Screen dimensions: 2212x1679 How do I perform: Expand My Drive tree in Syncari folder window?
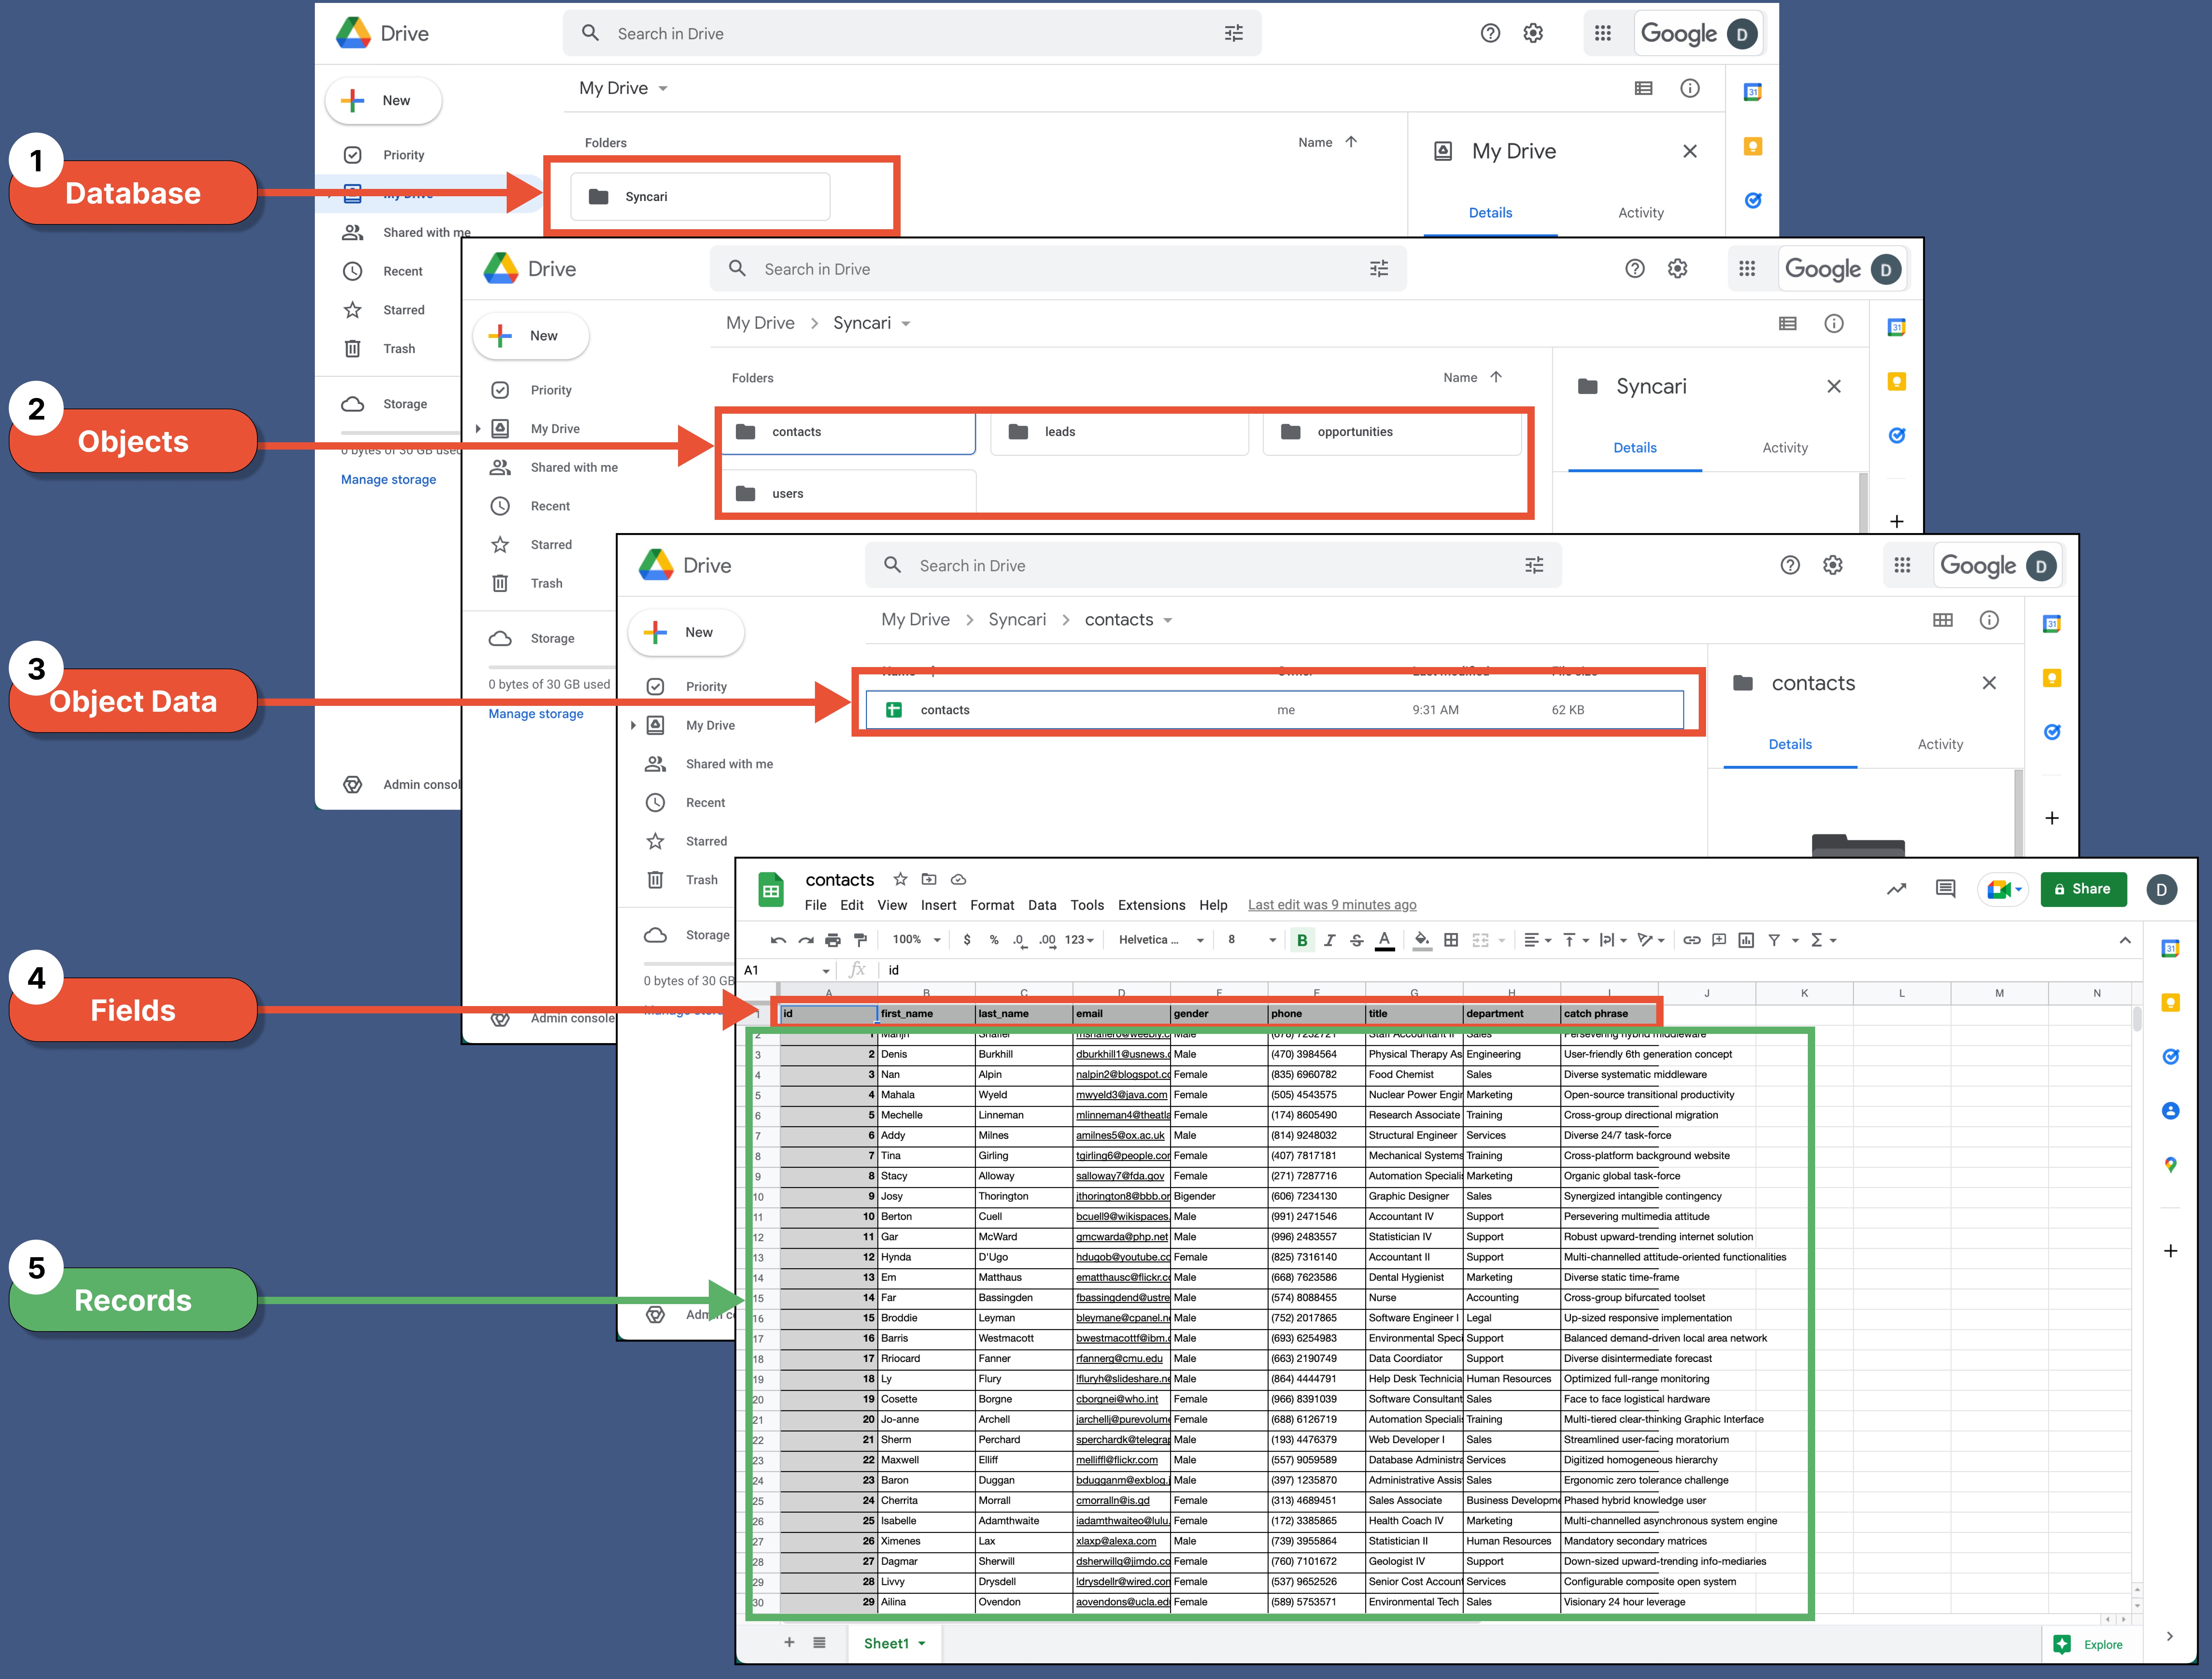478,429
